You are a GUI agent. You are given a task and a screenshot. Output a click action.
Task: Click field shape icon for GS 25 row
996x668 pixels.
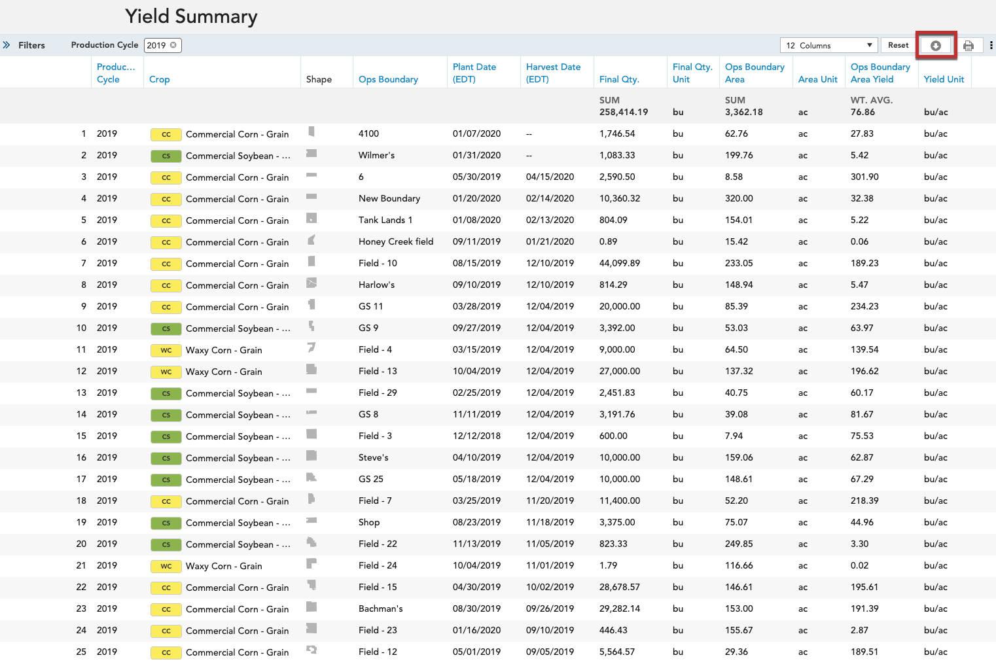click(x=311, y=477)
